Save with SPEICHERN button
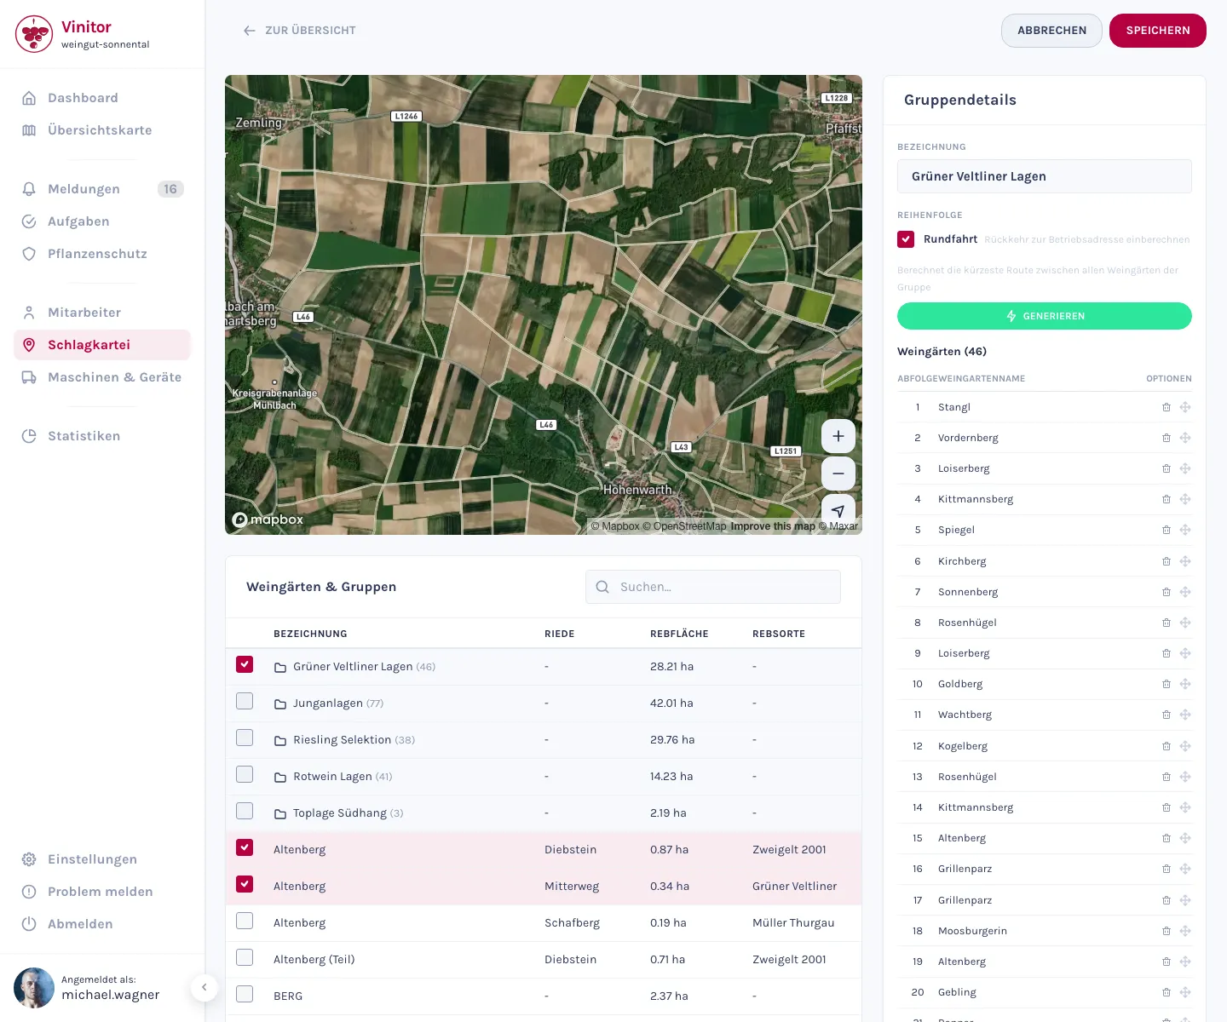This screenshot has width=1227, height=1022. (1158, 31)
